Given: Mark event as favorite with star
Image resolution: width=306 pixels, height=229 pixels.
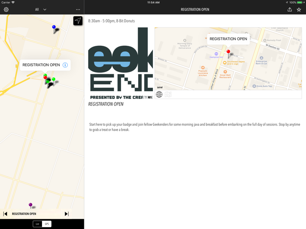Looking at the screenshot, I should coord(299,10).
